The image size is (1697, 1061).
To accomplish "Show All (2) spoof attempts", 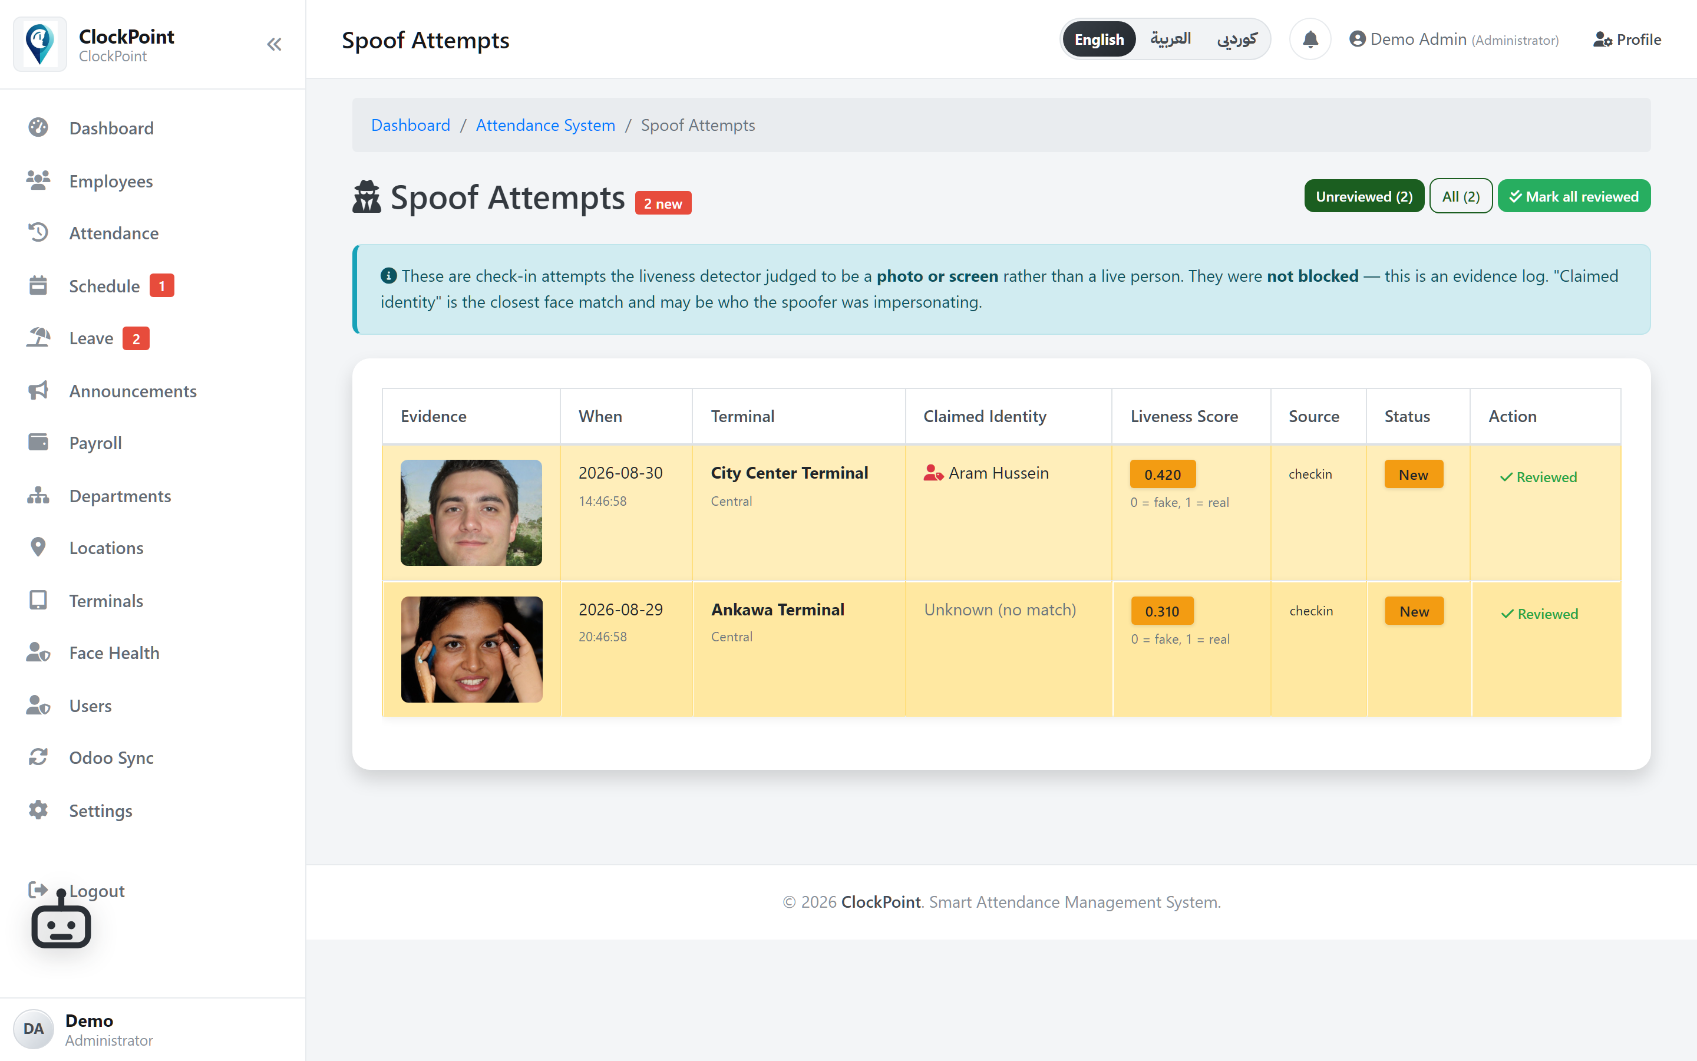I will (1461, 196).
